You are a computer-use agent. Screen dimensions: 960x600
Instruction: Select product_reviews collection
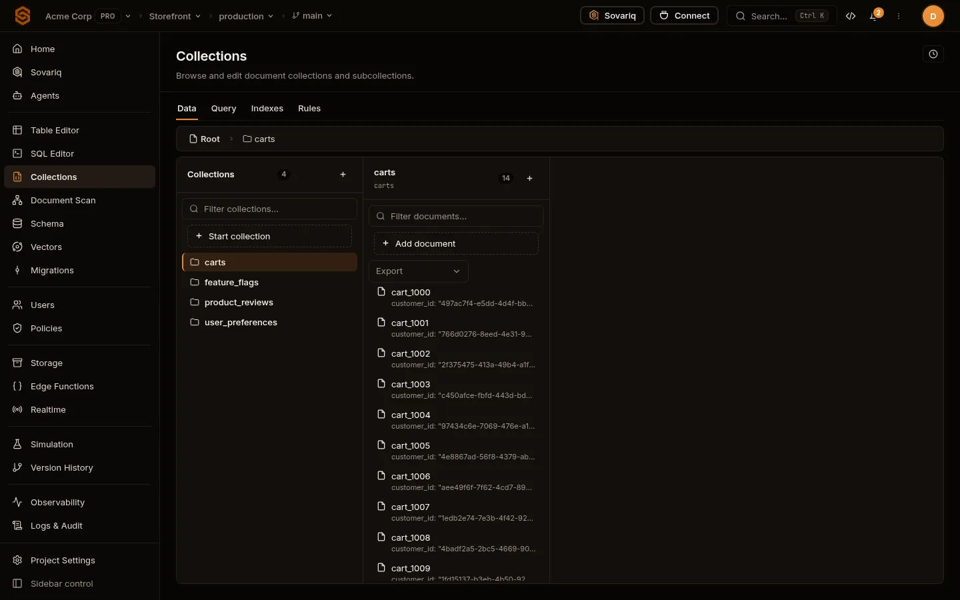(269, 302)
